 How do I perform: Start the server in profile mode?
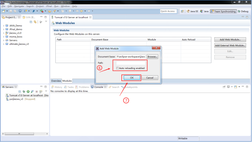tap(32, 91)
